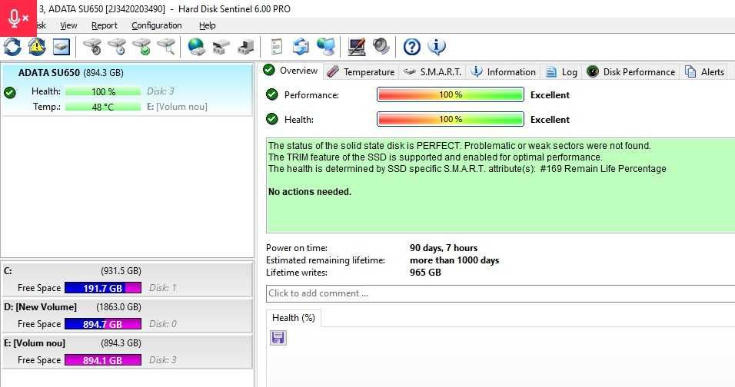Open the Alerts tab

(704, 71)
